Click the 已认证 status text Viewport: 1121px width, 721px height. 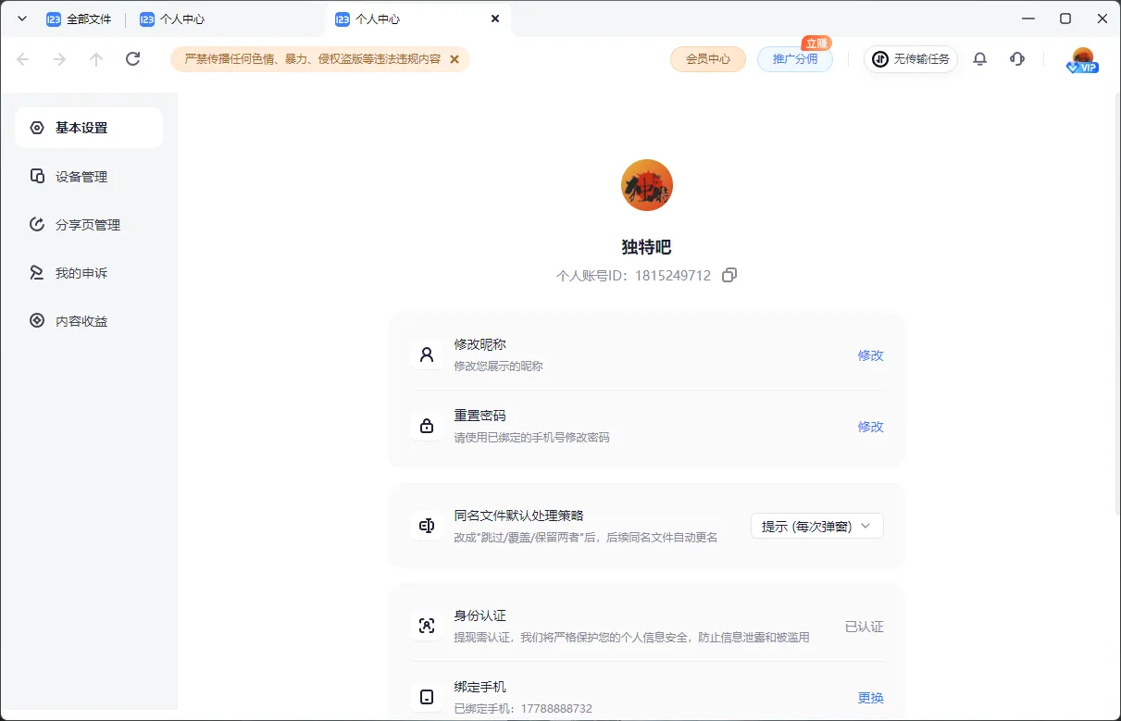point(865,627)
